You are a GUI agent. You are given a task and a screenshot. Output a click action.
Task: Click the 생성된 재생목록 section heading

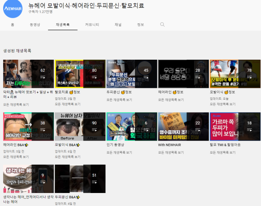coord(17,51)
